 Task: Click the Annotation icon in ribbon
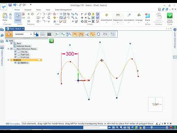[129, 15]
